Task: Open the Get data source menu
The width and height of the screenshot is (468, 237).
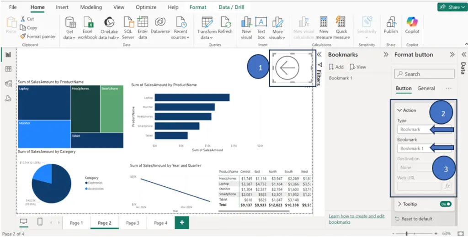Action: point(70,28)
